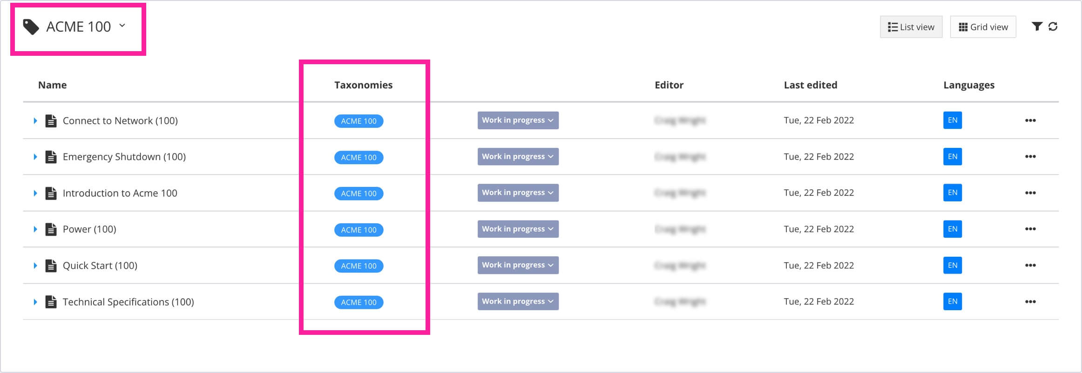The height and width of the screenshot is (373, 1082).
Task: Click the refresh icon in the toolbar
Action: coord(1054,27)
